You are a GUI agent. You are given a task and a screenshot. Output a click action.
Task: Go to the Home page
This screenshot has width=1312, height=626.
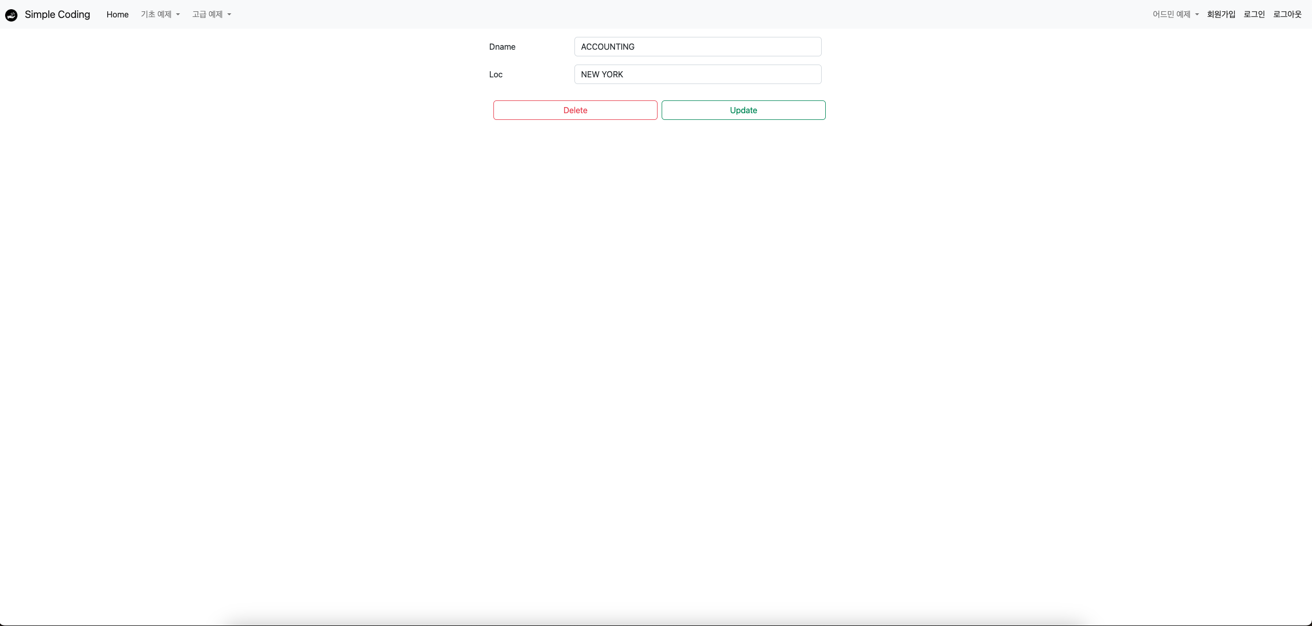click(117, 14)
